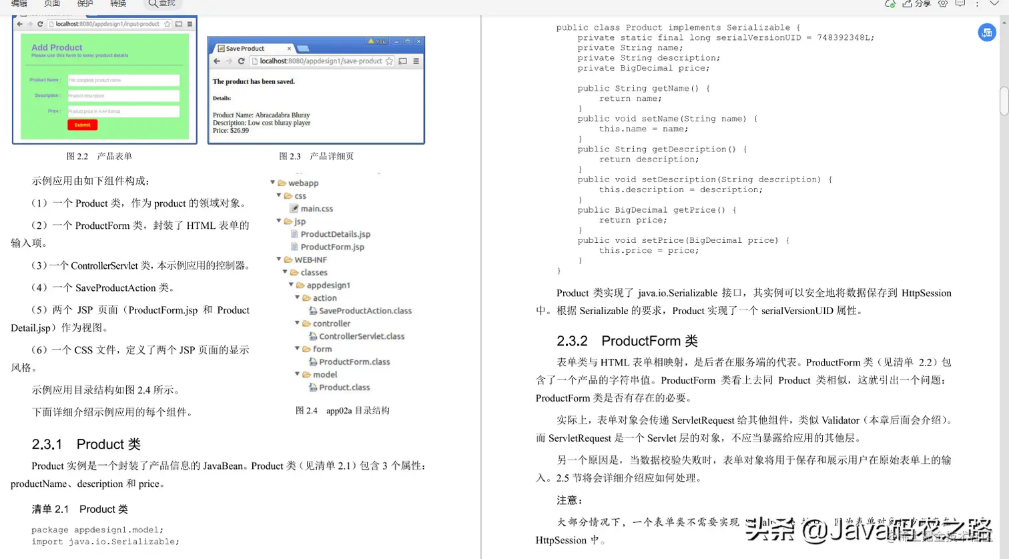The image size is (1009, 559).
Task: Open the comment bubble icon
Action: pos(960,4)
